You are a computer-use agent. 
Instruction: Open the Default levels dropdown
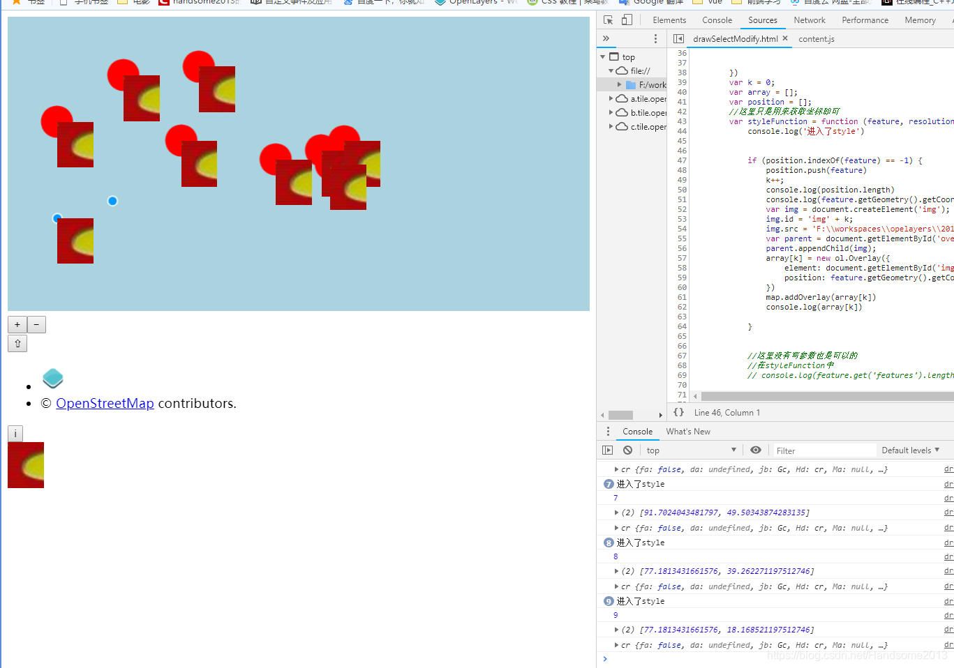point(910,450)
